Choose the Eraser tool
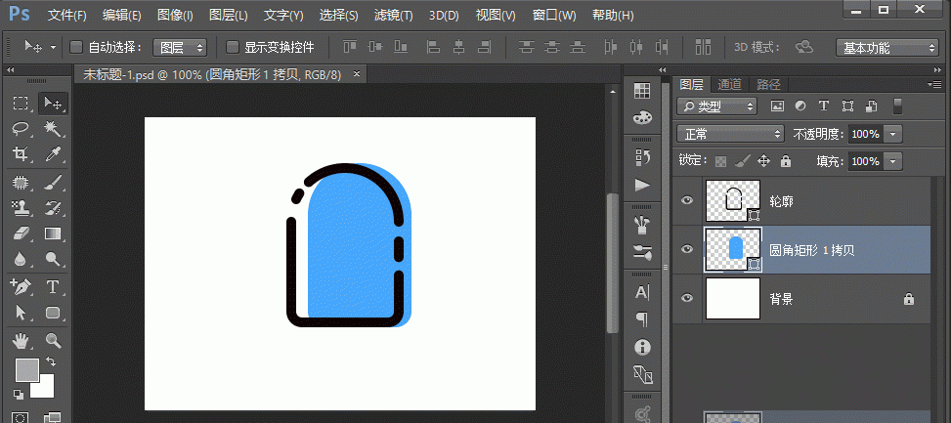The image size is (951, 423). [21, 233]
